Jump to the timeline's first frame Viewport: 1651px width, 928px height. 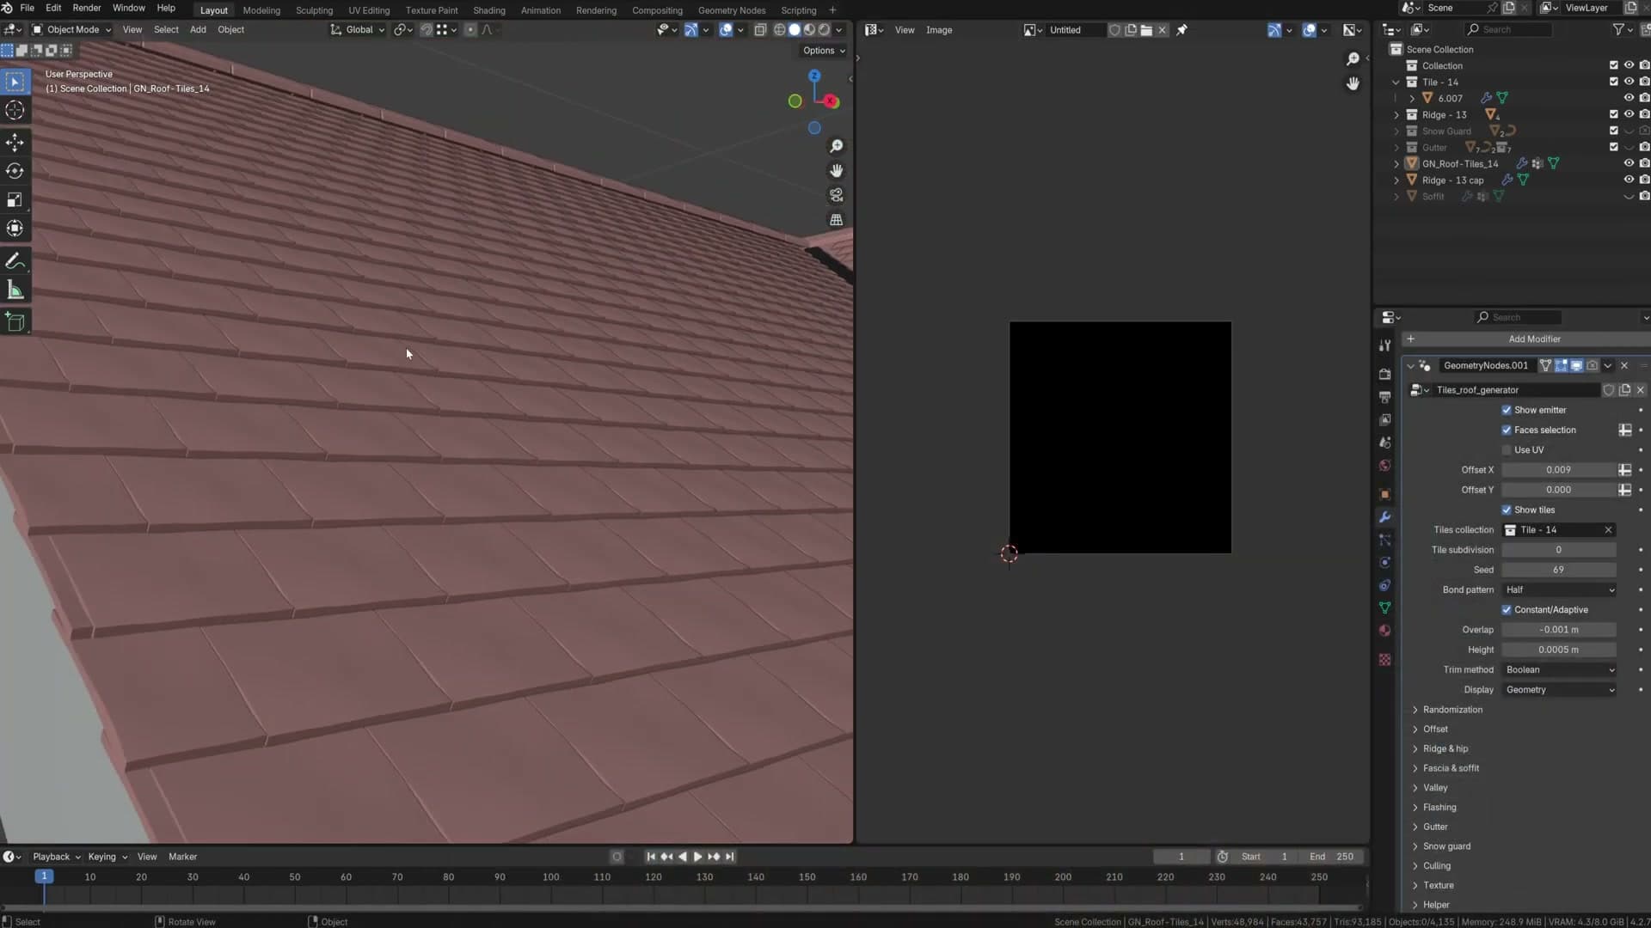point(651,857)
